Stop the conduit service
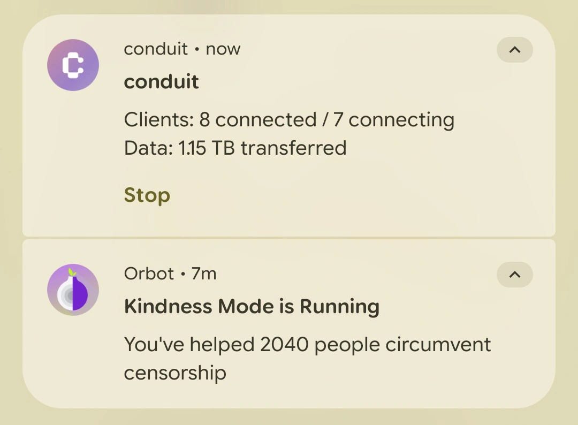Image resolution: width=578 pixels, height=425 pixels. (x=147, y=195)
